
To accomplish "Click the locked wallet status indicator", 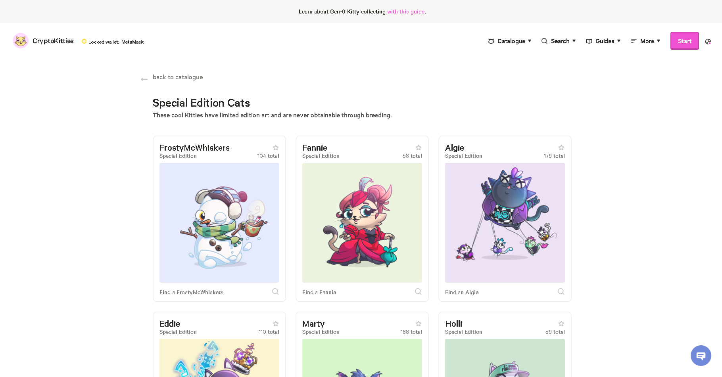I will (113, 42).
